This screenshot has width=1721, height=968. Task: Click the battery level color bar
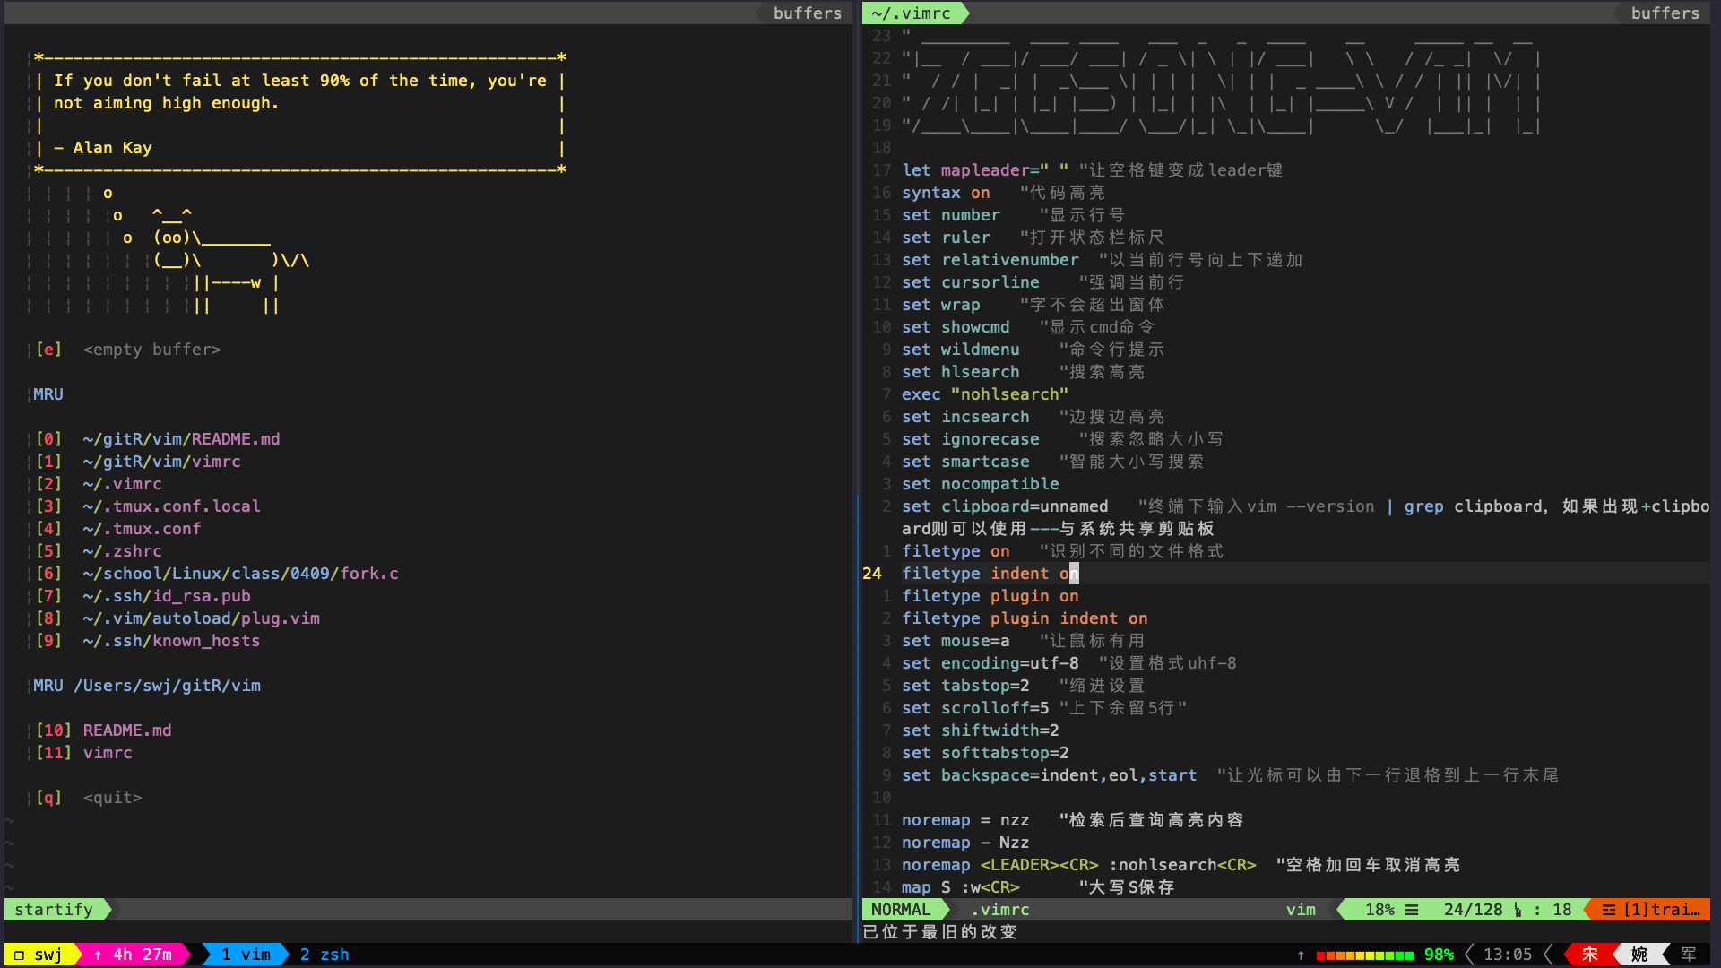click(x=1364, y=955)
